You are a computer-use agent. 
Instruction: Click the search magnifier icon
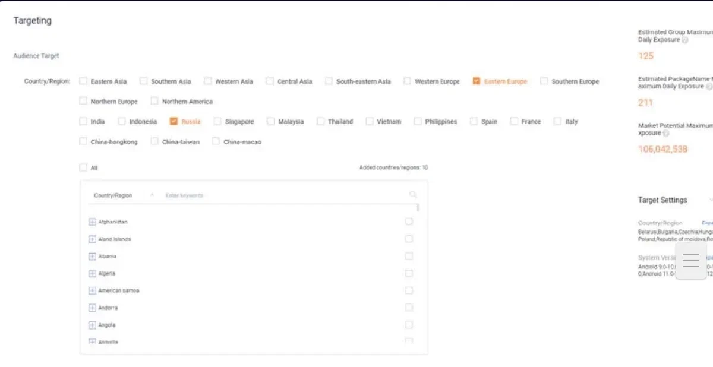(413, 195)
